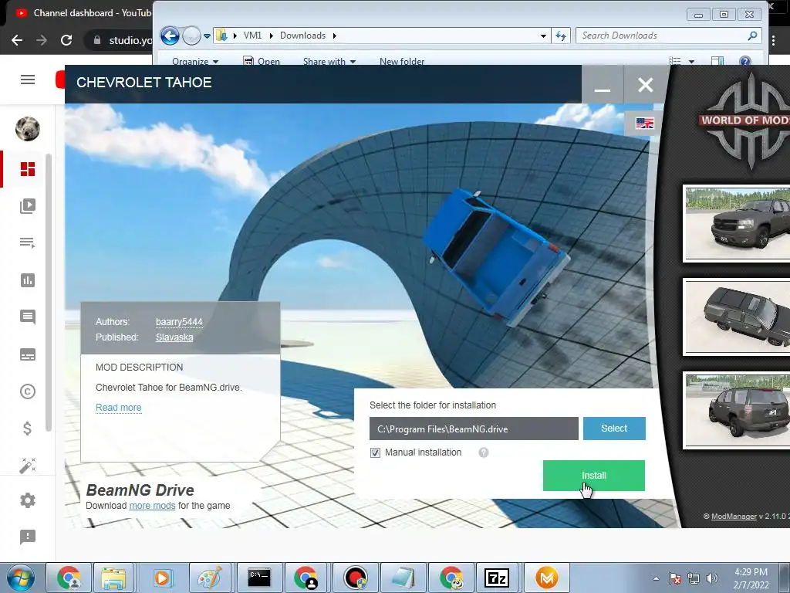Open Subtitles in YouTube Studio sidebar
Image resolution: width=790 pixels, height=593 pixels.
[x=28, y=354]
